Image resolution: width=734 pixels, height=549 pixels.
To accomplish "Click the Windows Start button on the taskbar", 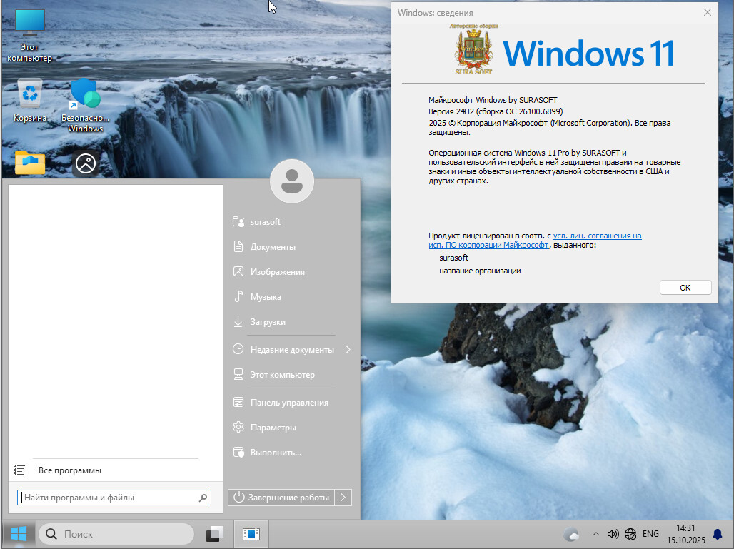I will [19, 533].
